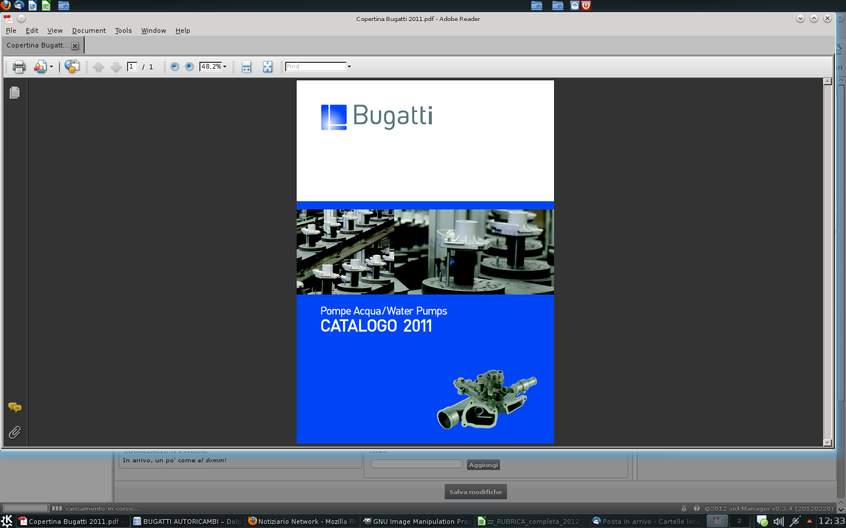The height and width of the screenshot is (528, 846).
Task: Click the window keep-on-all-desktops pin button
Action: tap(22, 19)
